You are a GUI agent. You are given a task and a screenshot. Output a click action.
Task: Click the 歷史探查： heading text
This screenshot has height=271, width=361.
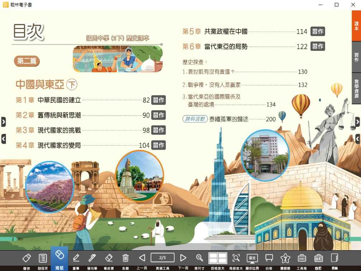coord(195,62)
